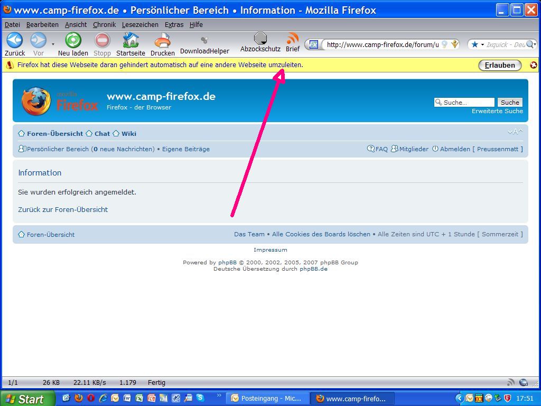Close the yellow redirect notification bar
541x406 pixels.
click(534, 65)
